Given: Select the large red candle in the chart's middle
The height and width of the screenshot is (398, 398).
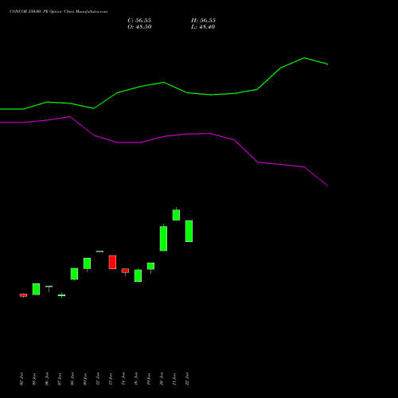Looking at the screenshot, I should [112, 262].
